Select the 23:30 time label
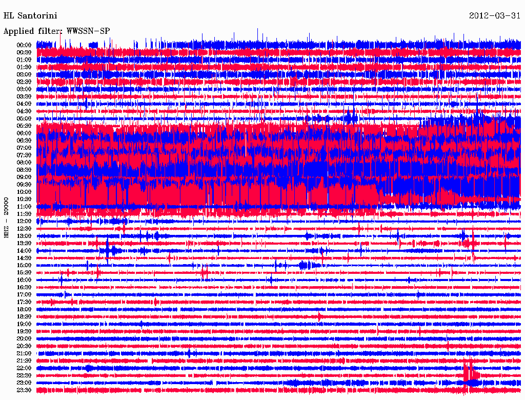The width and height of the screenshot is (525, 400). 24,390
